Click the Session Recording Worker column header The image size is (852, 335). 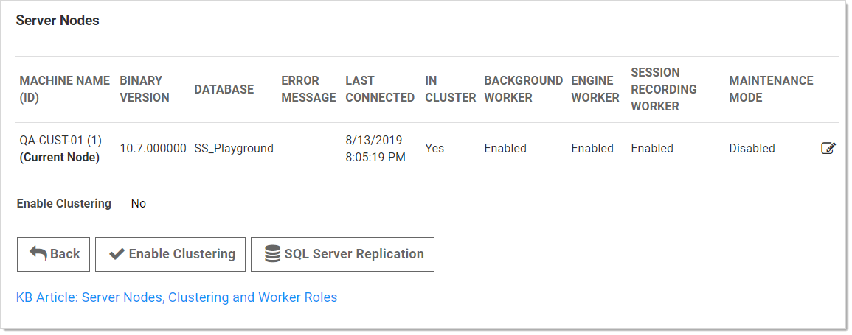pos(663,89)
